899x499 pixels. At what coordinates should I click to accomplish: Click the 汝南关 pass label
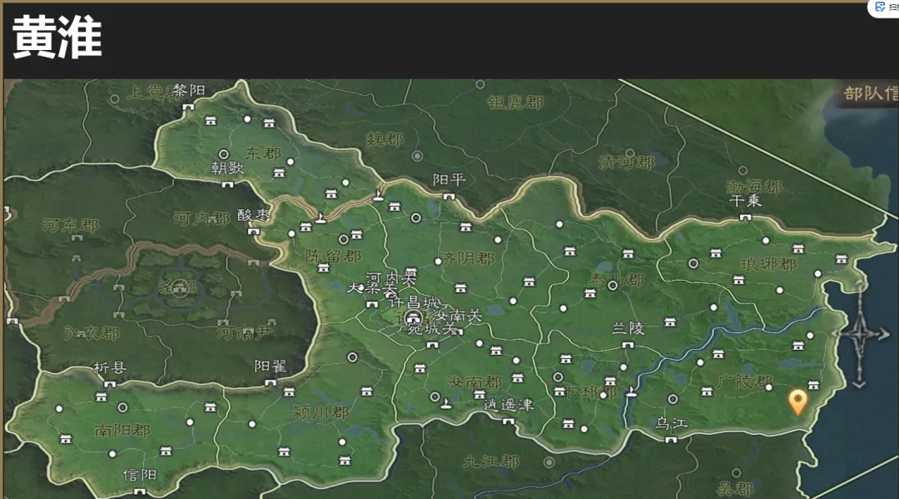458,314
